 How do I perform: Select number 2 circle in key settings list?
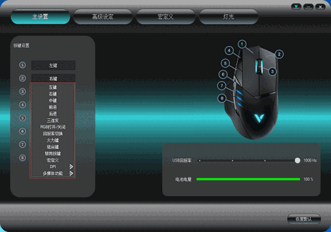click(x=23, y=78)
